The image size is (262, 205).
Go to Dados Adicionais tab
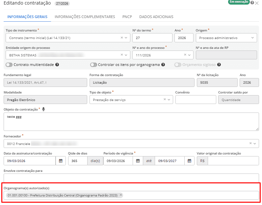point(156,17)
